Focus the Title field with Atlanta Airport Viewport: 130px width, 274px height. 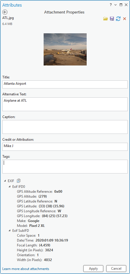click(x=65, y=84)
